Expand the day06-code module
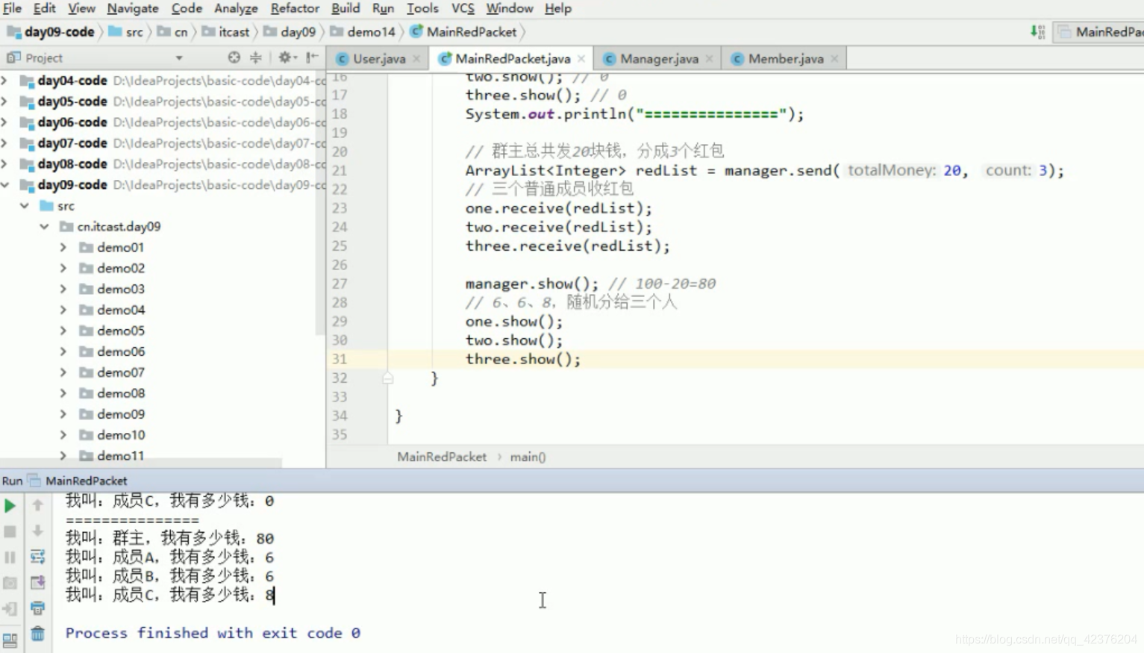The image size is (1144, 653). pyautogui.click(x=5, y=122)
